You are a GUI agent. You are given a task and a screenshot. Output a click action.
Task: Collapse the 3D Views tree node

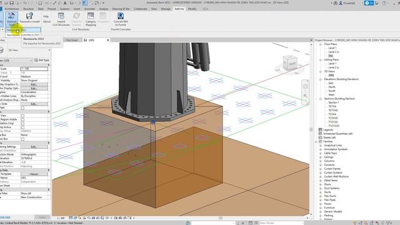point(321,71)
